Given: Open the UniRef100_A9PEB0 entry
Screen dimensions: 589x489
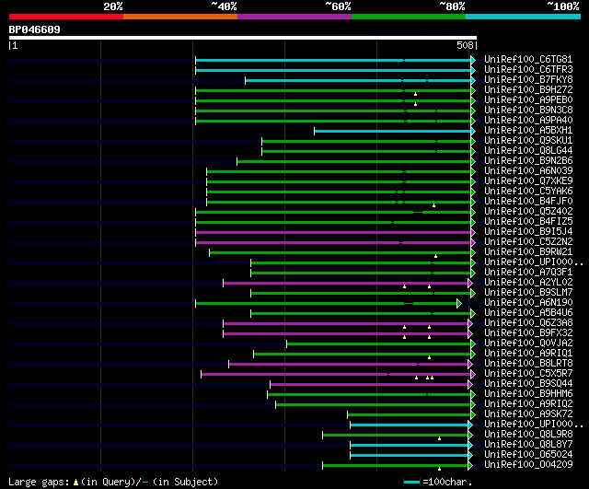Looking at the screenshot, I should 528,100.
